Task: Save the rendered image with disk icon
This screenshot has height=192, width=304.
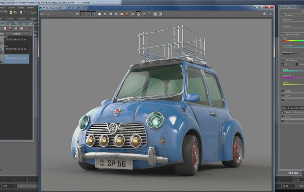Action: (x=111, y=14)
